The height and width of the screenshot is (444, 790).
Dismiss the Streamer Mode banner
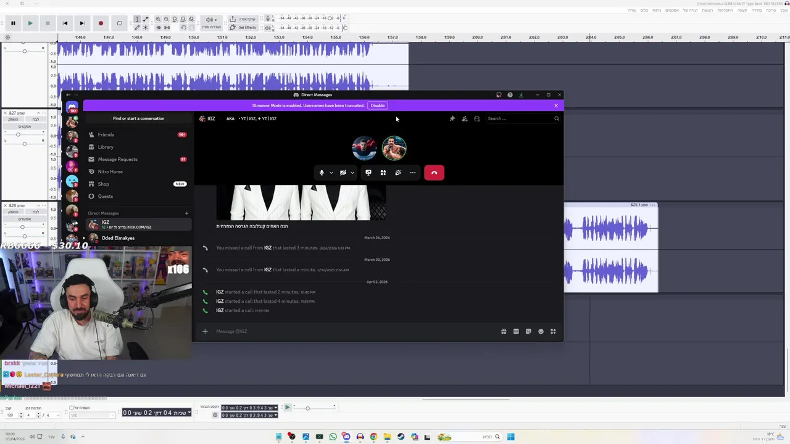coord(556,105)
